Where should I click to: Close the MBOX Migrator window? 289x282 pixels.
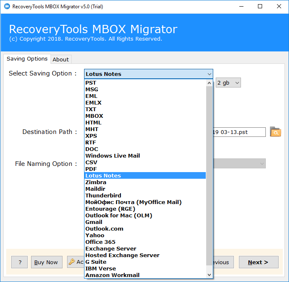[279, 7]
